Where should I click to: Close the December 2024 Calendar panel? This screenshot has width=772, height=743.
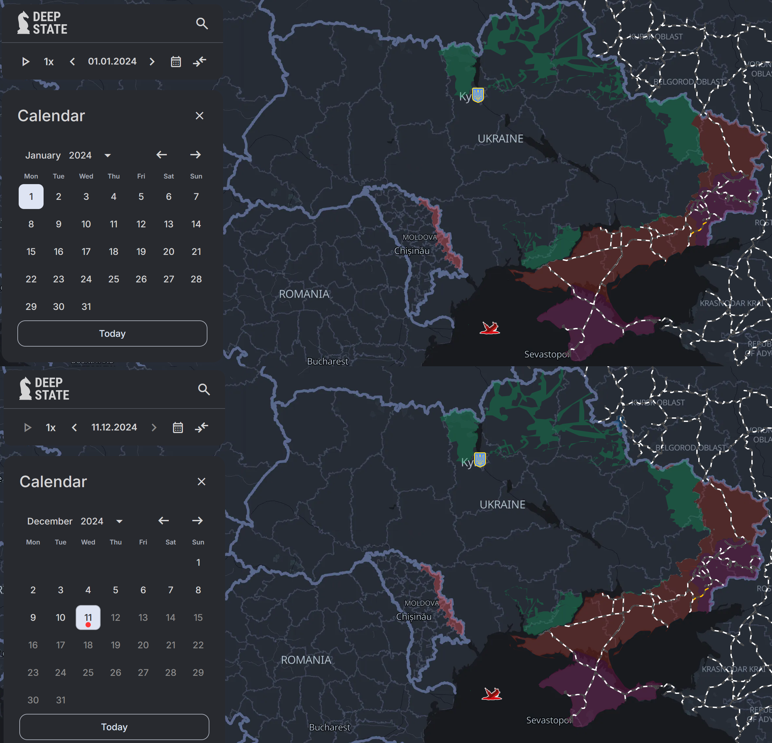pos(202,482)
